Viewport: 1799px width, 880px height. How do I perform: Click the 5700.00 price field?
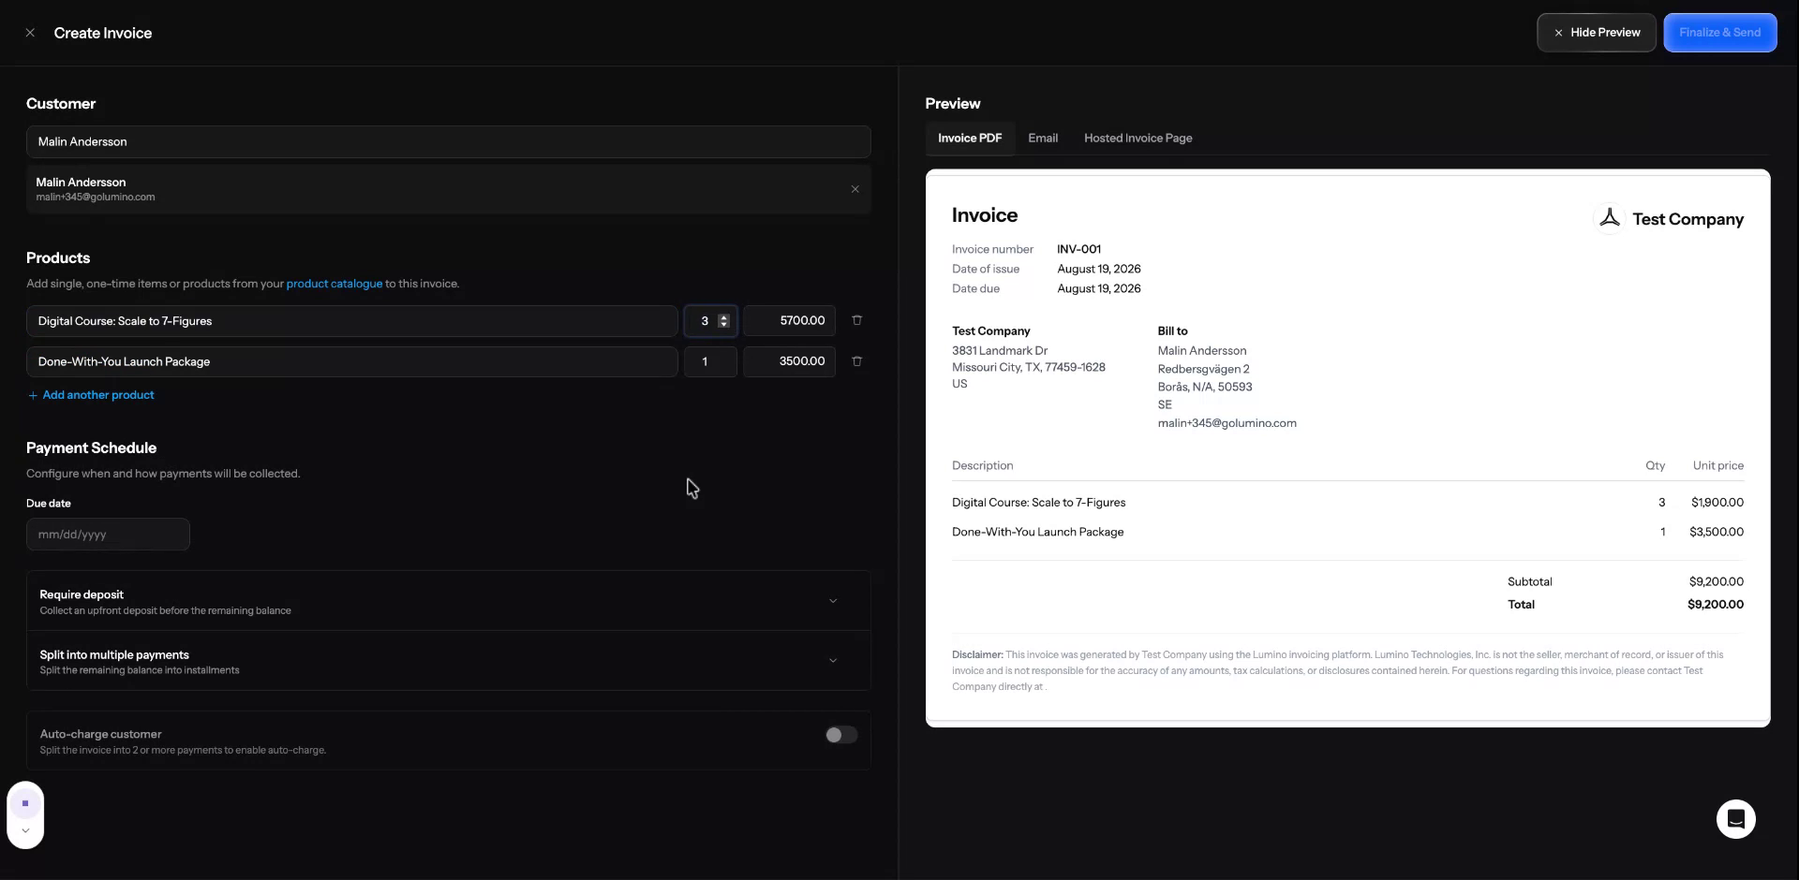[789, 321]
